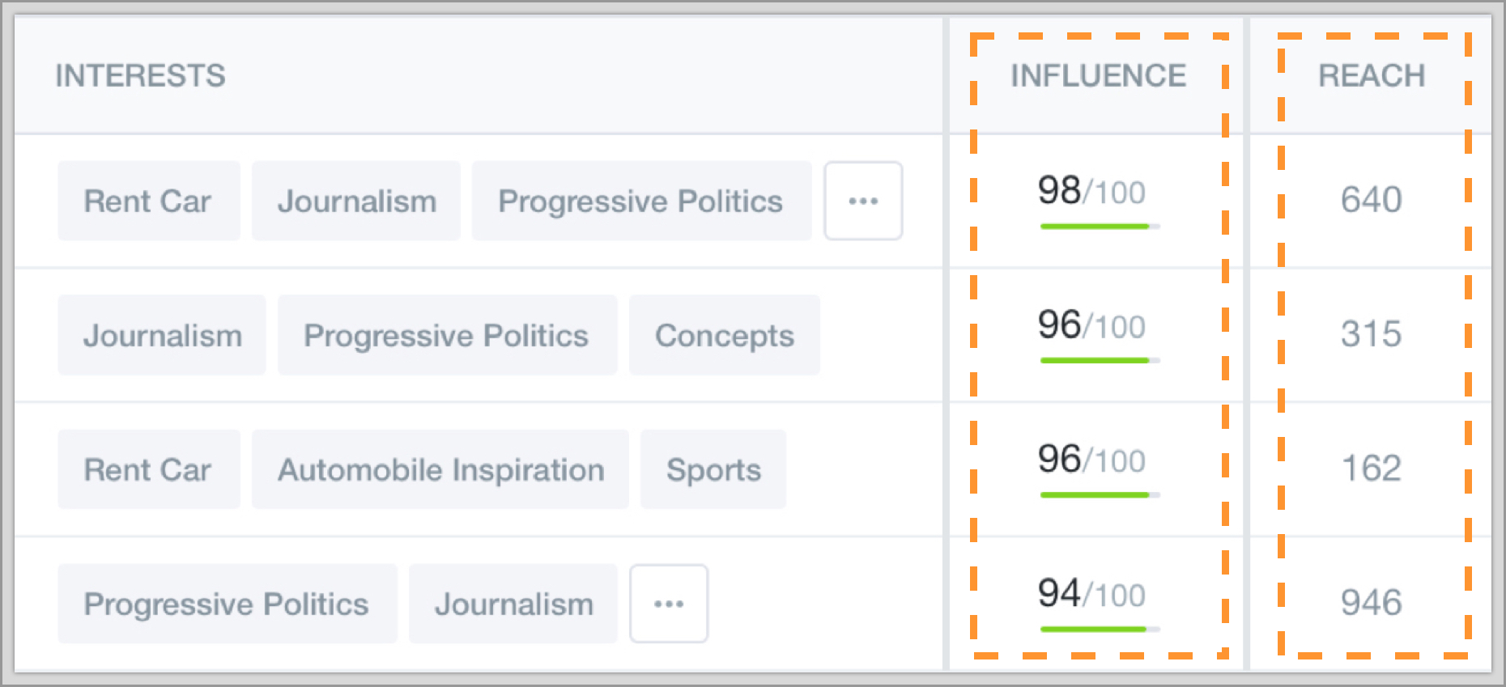
Task: Select Progressive Politics tag in second row
Action: click(x=446, y=335)
